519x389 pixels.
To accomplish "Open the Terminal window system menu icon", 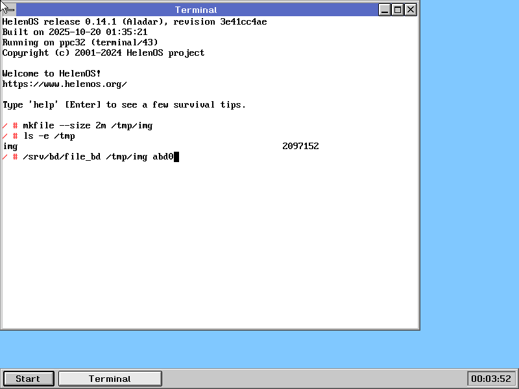I will [x=8, y=10].
